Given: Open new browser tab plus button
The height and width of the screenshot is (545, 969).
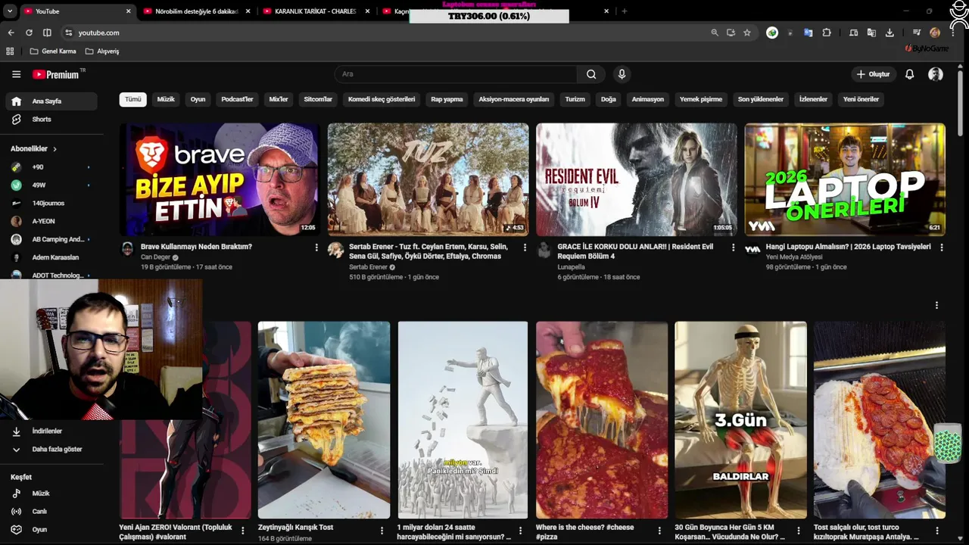Looking at the screenshot, I should pos(625,11).
